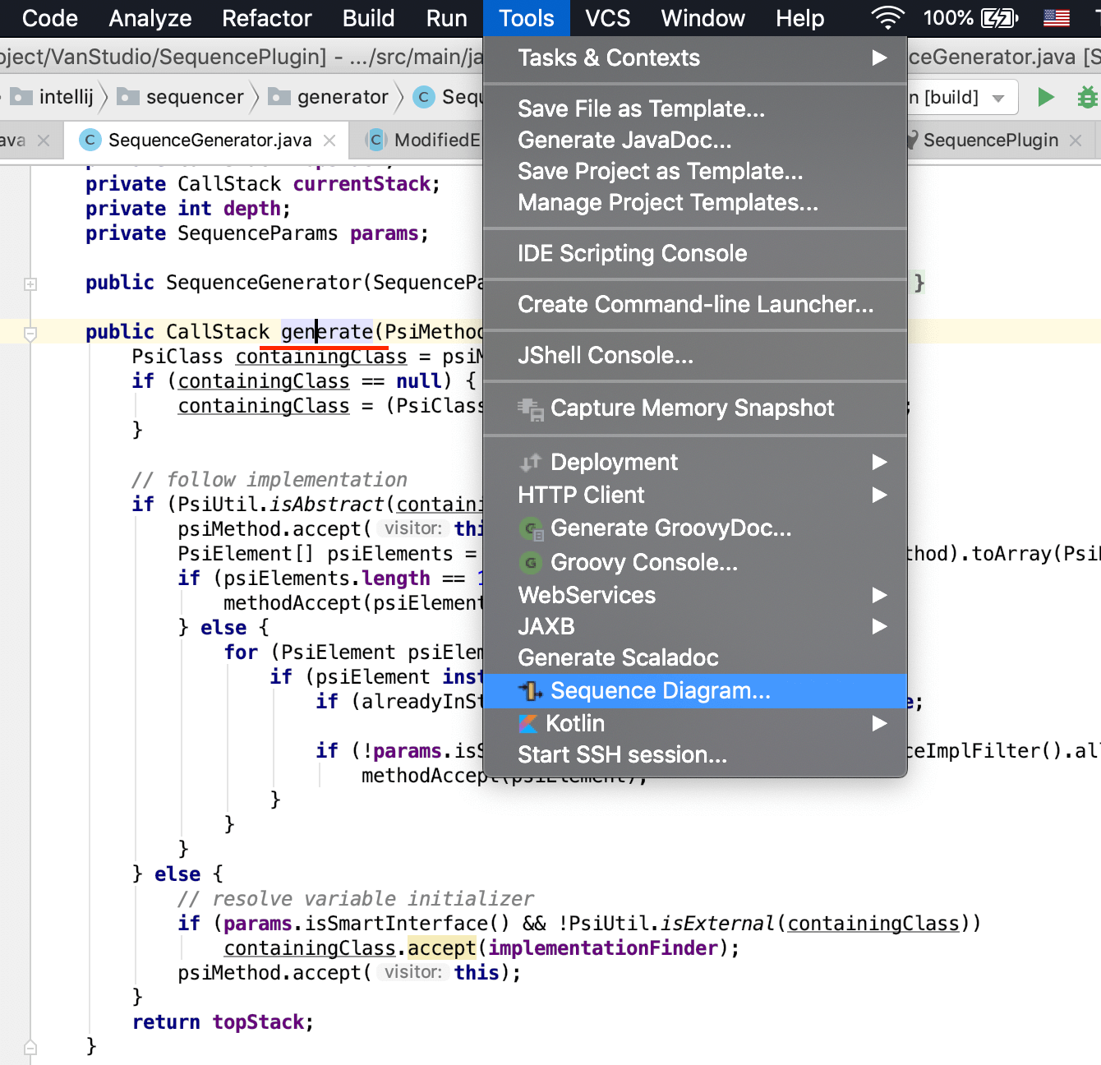Choose Start SSH session
The image size is (1101, 1065).
coord(695,755)
